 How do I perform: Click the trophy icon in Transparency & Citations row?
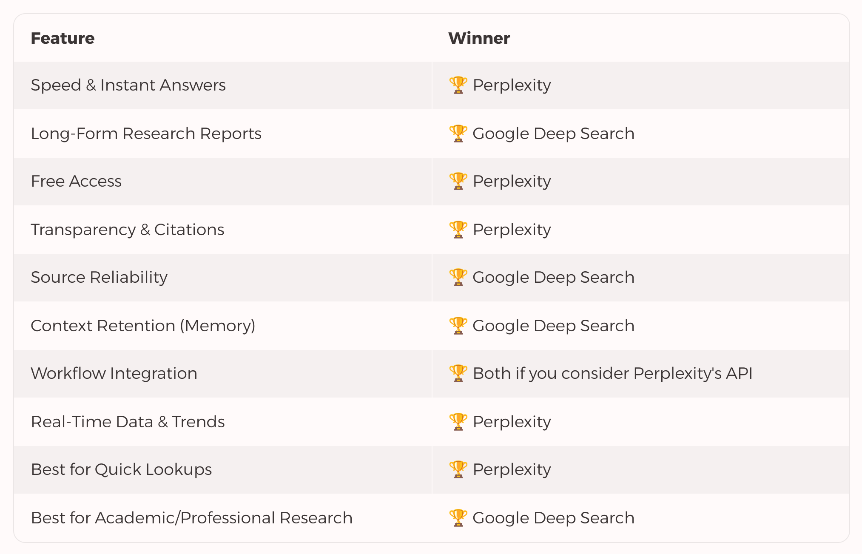[458, 230]
